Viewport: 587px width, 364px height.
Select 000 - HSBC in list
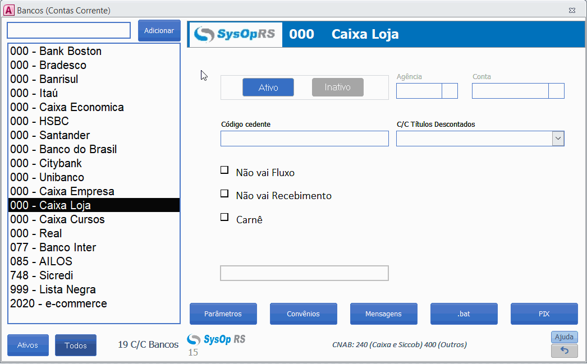[94, 121]
